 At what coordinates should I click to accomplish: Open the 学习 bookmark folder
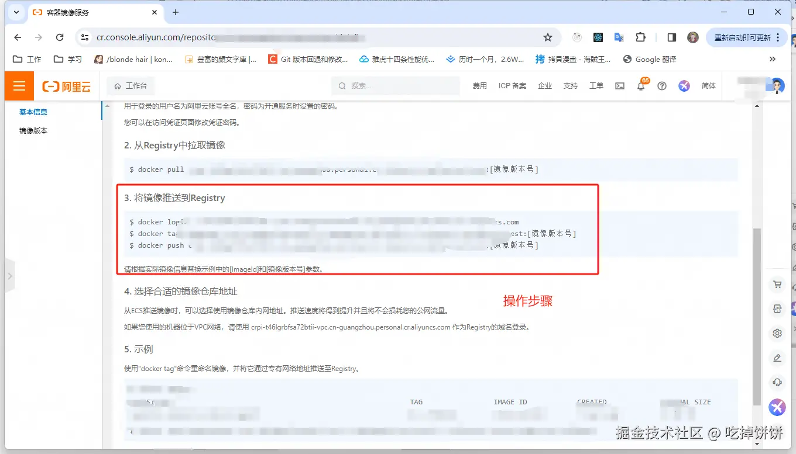pyautogui.click(x=68, y=59)
